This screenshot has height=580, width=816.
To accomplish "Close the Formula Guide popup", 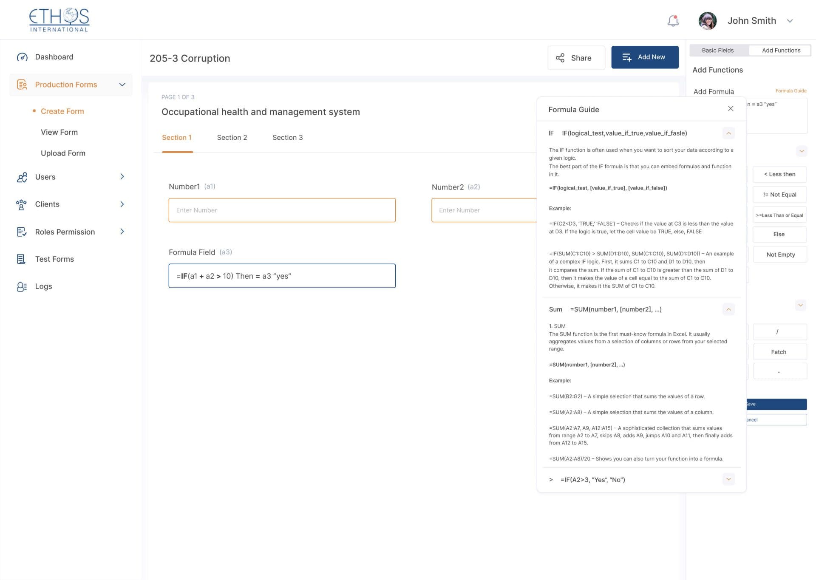I will (730, 109).
